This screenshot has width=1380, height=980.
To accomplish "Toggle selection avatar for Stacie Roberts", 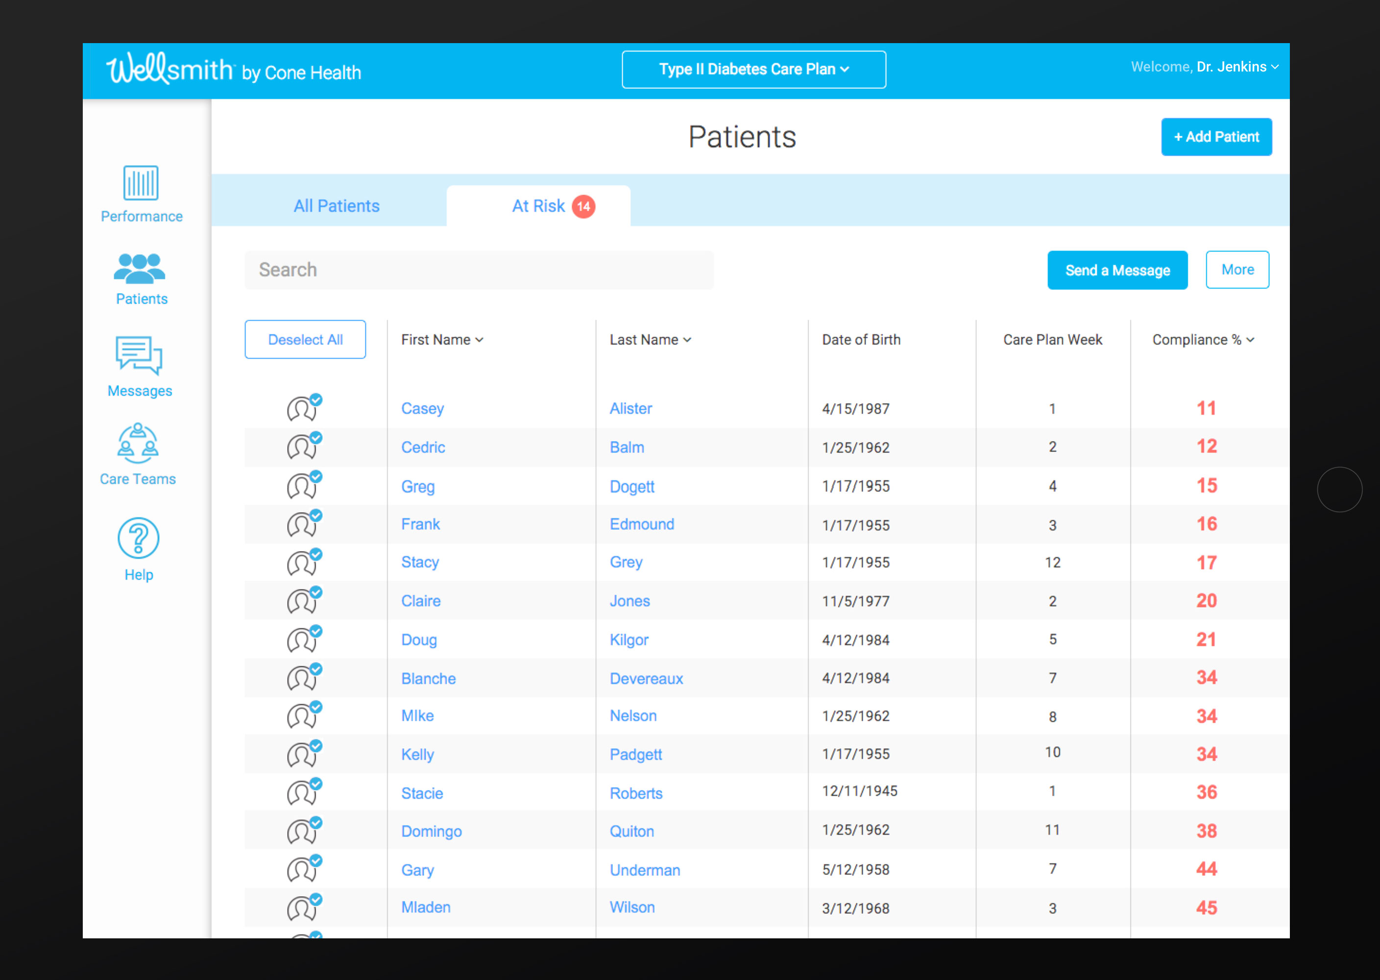I will 305,792.
